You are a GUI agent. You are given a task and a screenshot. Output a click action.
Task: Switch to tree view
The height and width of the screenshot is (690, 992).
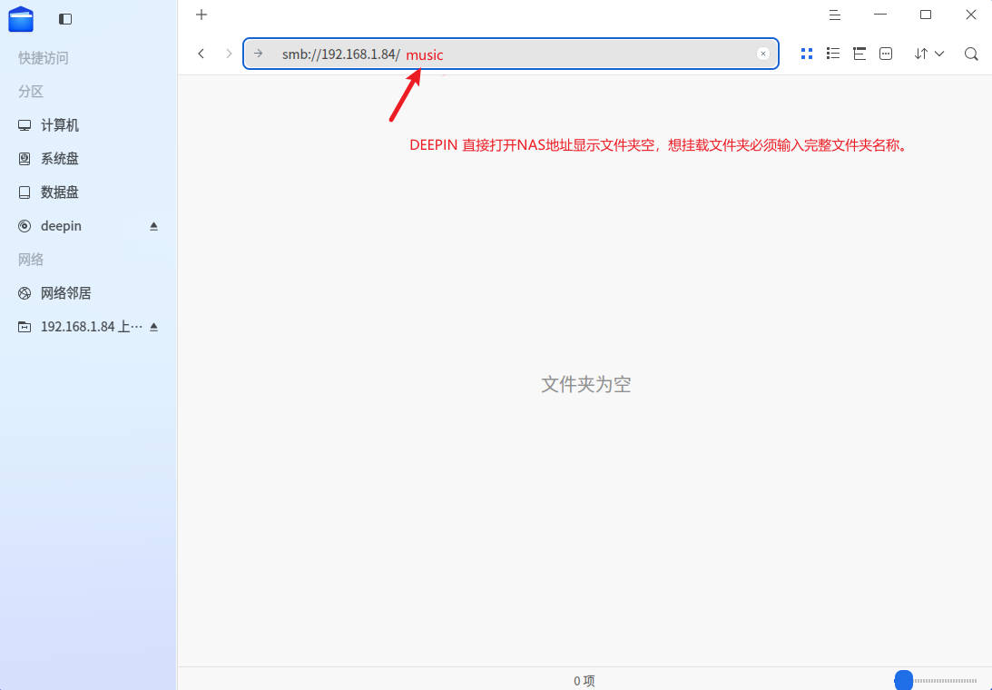(x=859, y=54)
